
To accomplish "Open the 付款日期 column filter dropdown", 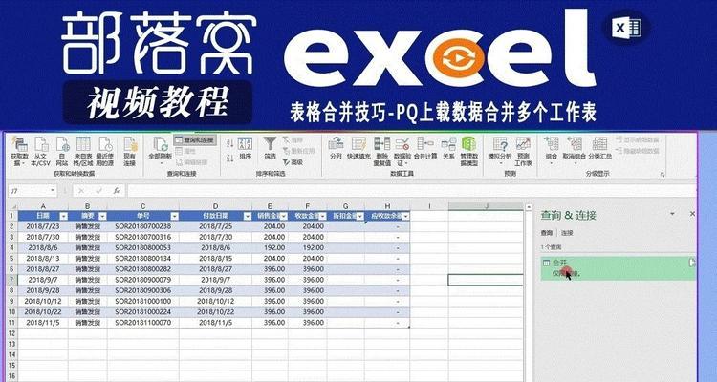I will click(x=248, y=216).
